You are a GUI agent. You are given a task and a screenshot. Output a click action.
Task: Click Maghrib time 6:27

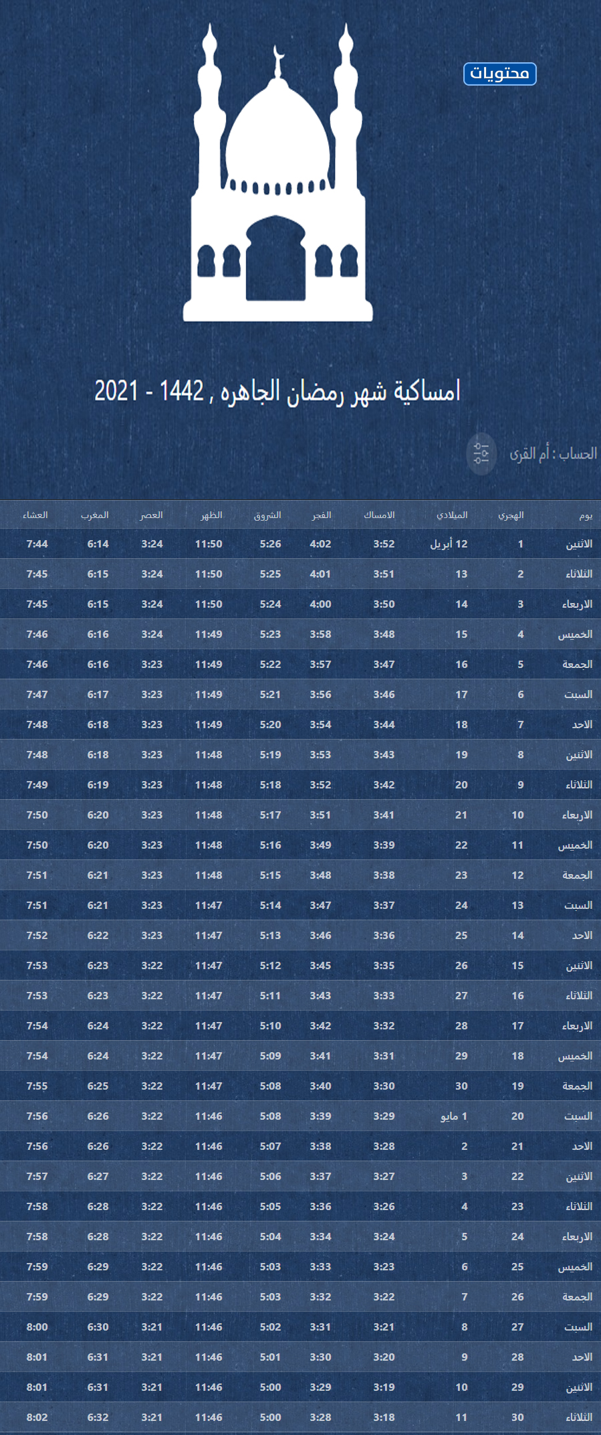point(98,1177)
